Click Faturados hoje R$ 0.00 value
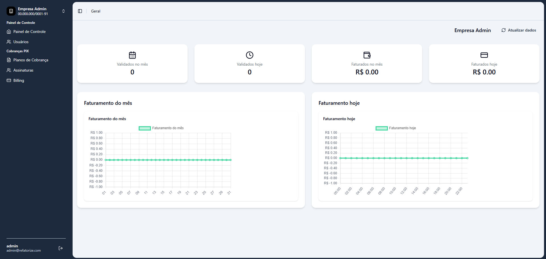The width and height of the screenshot is (546, 259). (x=484, y=72)
